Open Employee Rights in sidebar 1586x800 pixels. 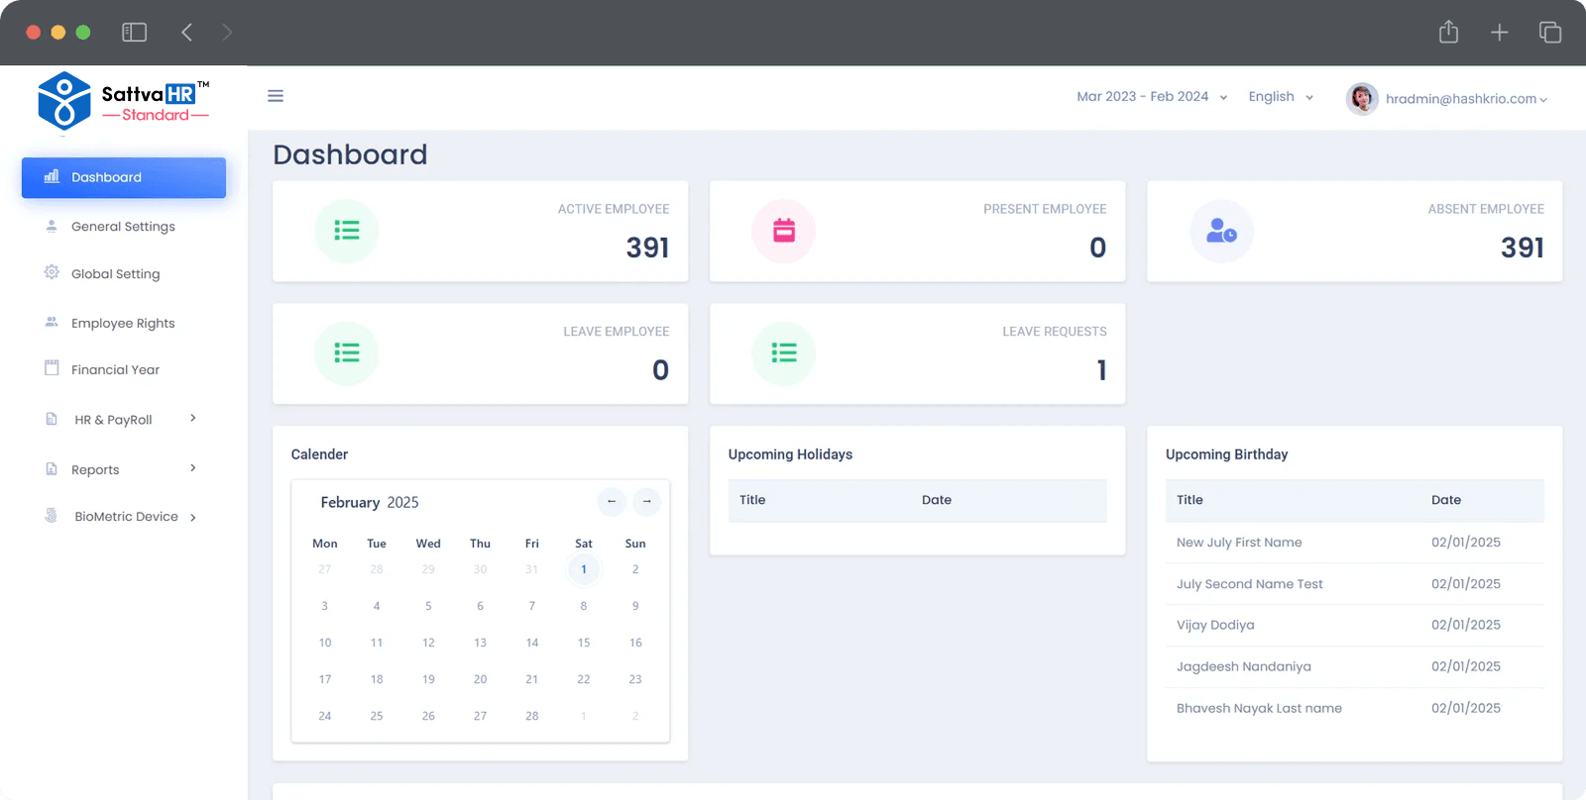click(123, 323)
